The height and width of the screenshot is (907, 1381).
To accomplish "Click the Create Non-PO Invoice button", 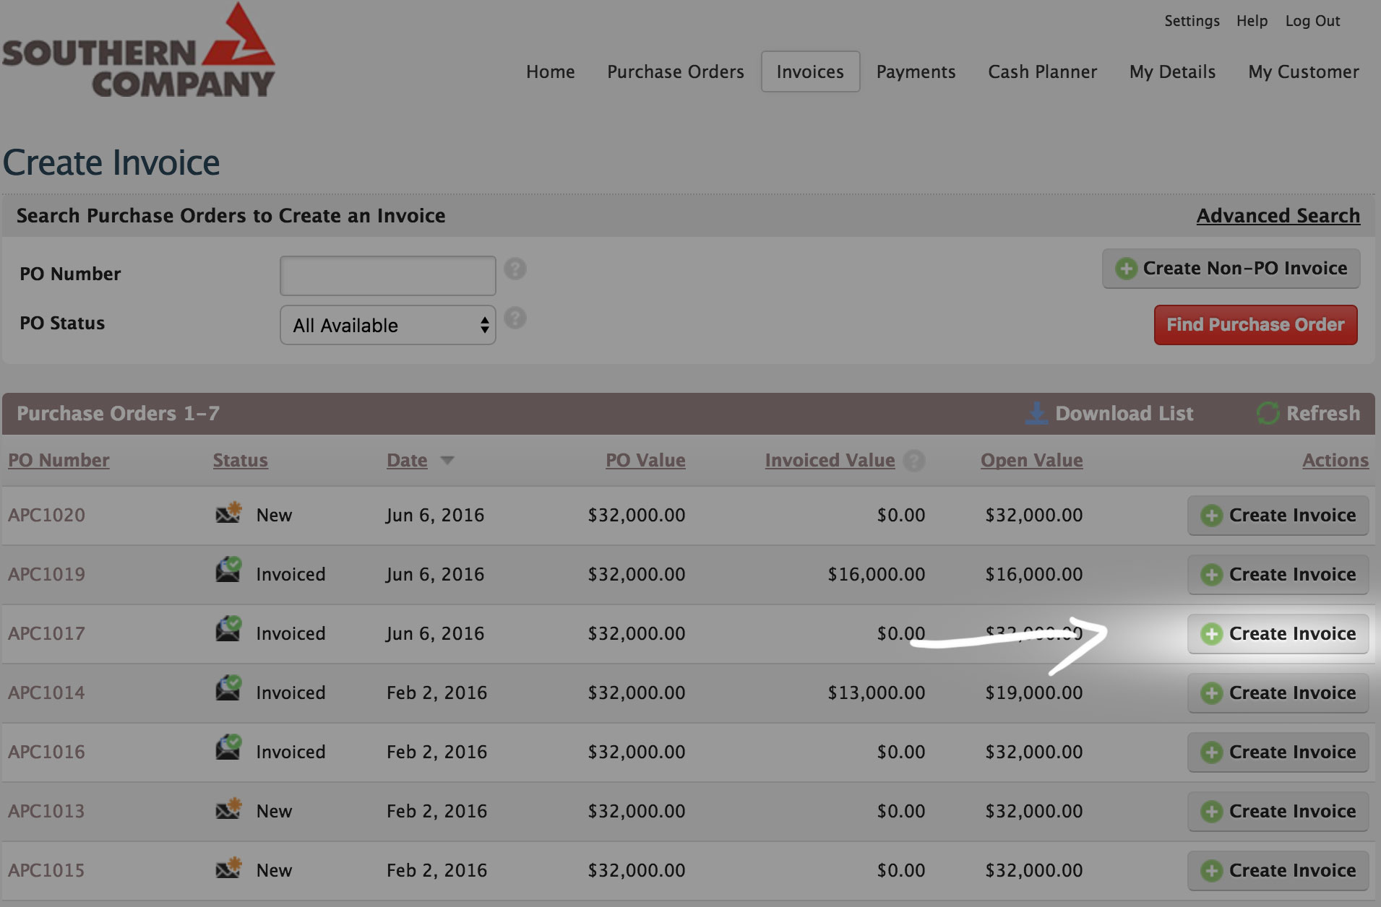I will pos(1231,269).
